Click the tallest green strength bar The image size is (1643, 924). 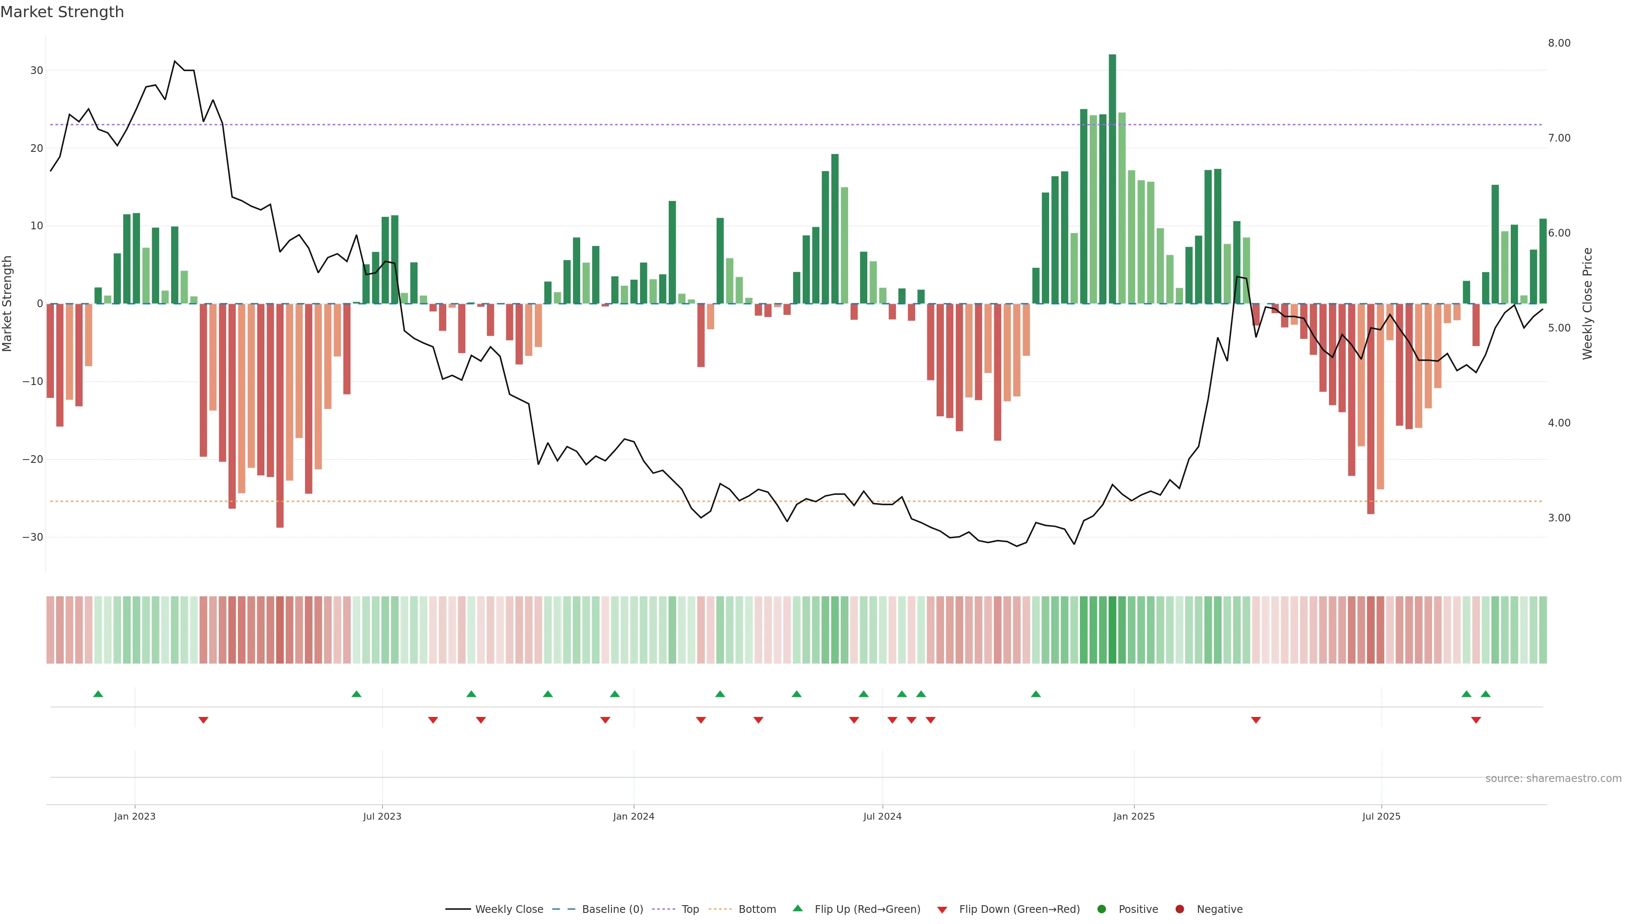click(x=1112, y=178)
